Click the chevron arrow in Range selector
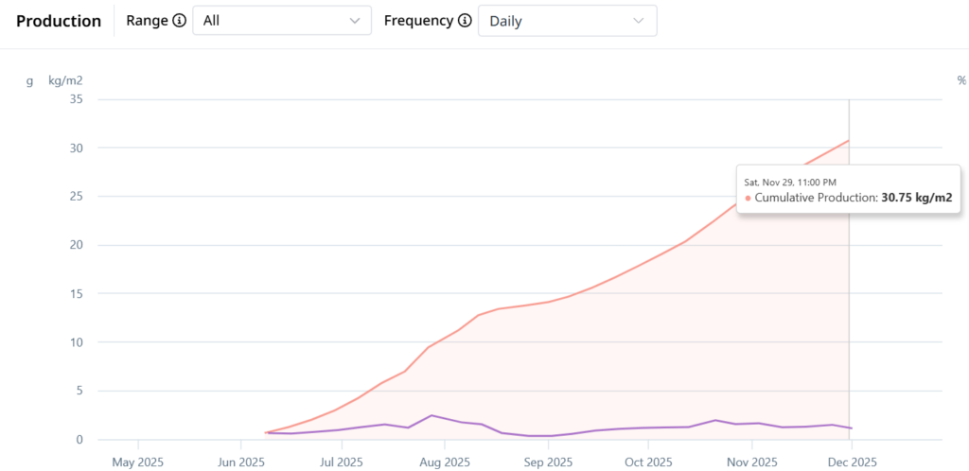This screenshot has height=471, width=969. point(355,21)
